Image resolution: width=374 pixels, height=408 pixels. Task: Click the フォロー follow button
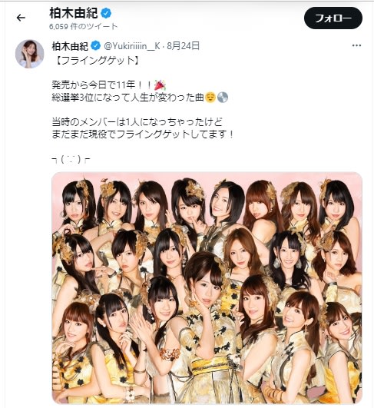coord(333,18)
